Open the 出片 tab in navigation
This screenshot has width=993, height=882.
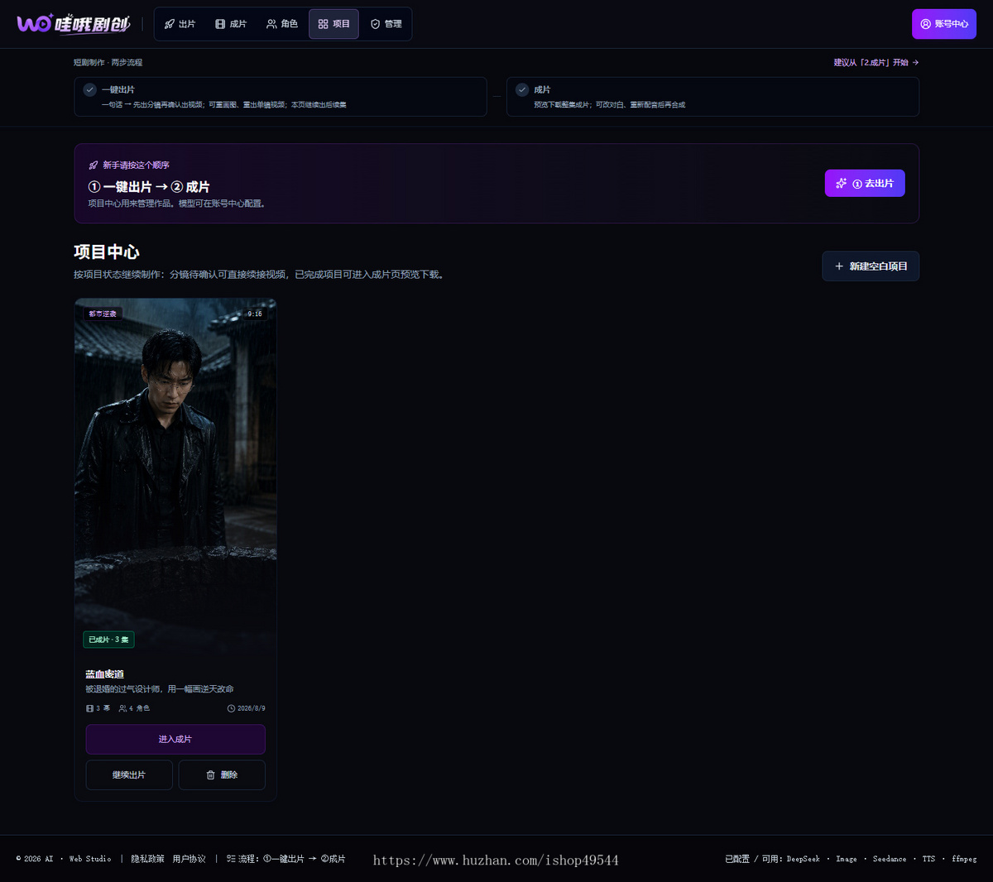coord(180,24)
